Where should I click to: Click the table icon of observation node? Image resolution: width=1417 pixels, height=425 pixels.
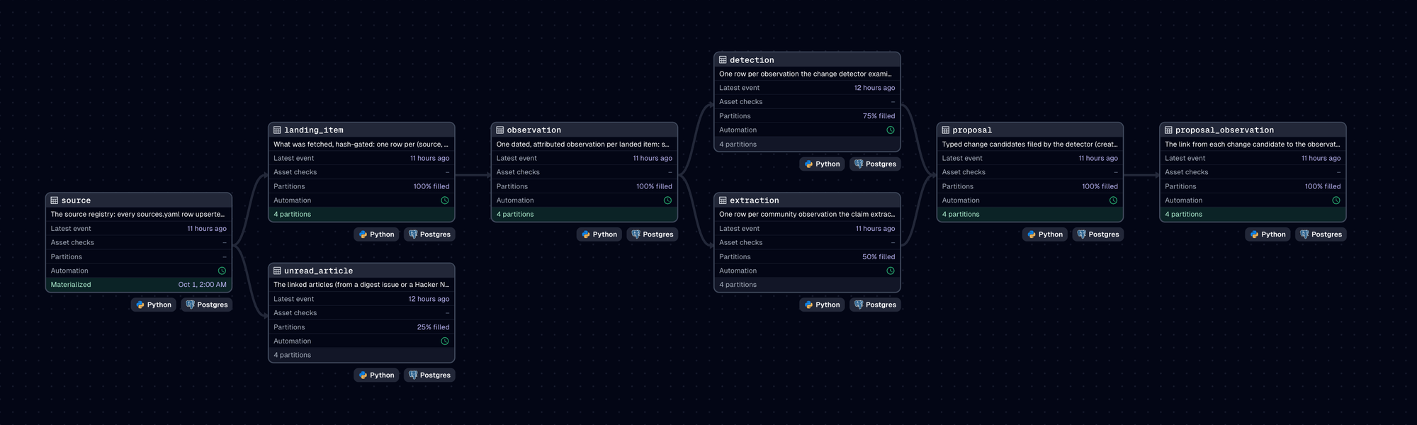click(500, 130)
